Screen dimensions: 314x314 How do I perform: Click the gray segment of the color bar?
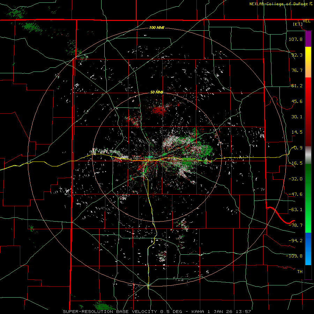[308, 155]
